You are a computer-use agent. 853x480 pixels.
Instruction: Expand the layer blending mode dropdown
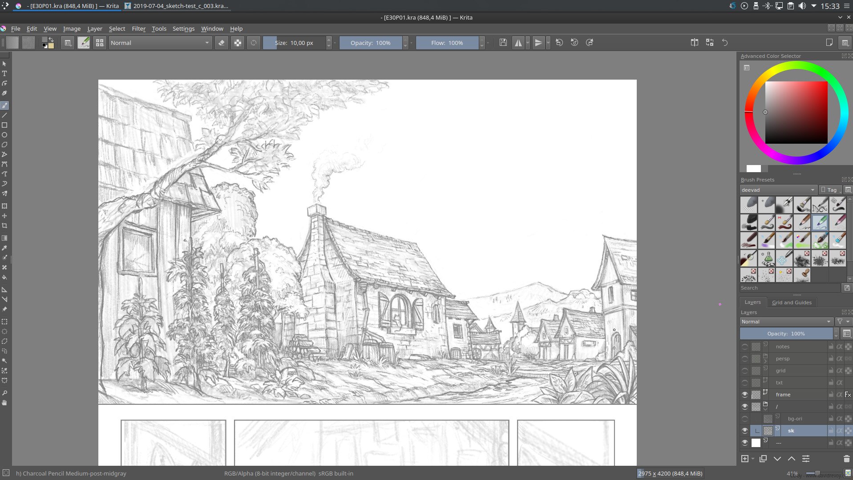(786, 322)
